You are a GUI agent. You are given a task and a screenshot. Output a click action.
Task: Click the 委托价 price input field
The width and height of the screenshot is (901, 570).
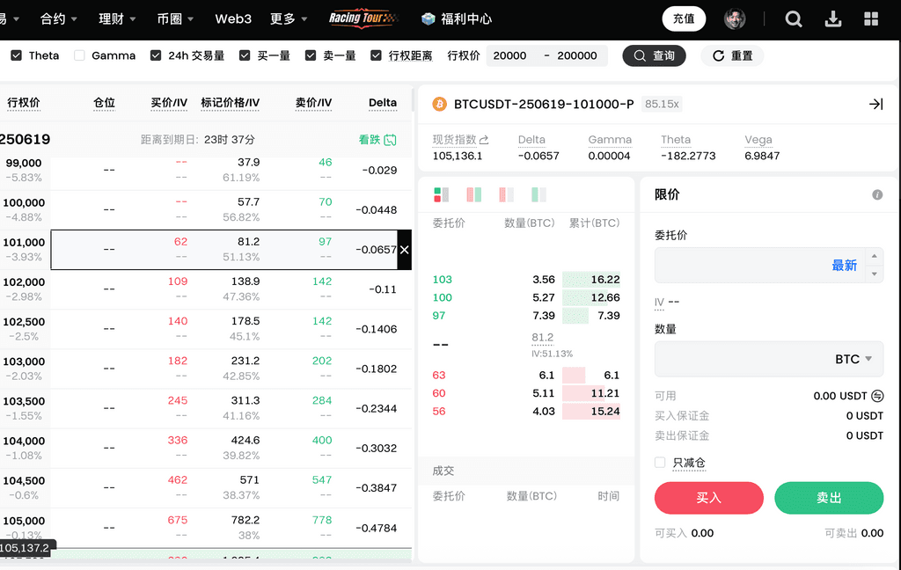click(739, 265)
